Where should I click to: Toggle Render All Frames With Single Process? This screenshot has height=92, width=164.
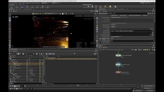pyautogui.click(x=111, y=23)
